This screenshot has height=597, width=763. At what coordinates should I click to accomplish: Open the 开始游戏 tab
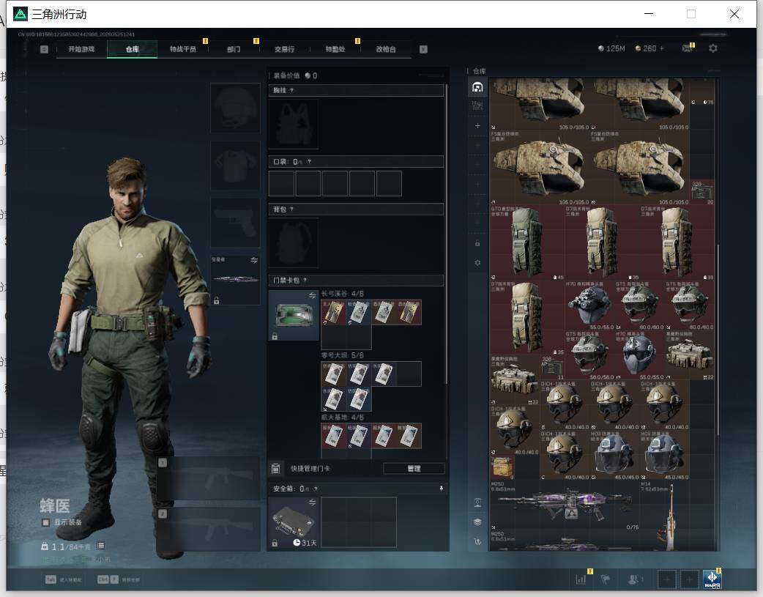[x=81, y=49]
